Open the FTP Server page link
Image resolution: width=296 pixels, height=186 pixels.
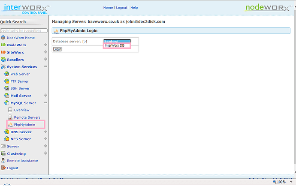(19, 81)
